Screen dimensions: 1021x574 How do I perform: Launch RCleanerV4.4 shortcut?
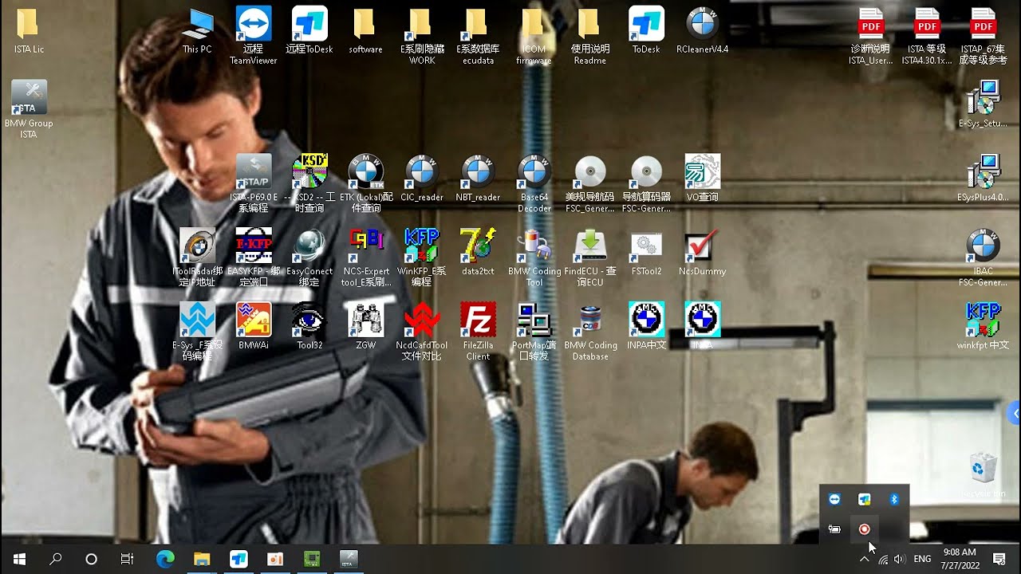pos(702,30)
